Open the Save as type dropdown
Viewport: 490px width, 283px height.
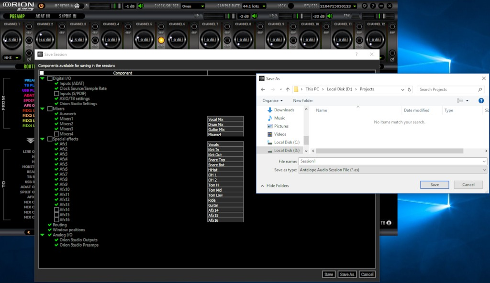click(x=392, y=170)
